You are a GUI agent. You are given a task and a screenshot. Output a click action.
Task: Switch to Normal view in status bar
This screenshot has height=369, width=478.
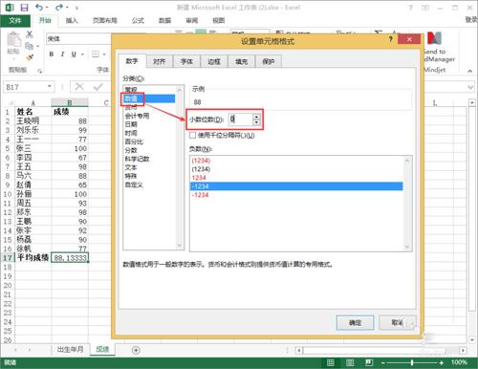[x=331, y=362]
